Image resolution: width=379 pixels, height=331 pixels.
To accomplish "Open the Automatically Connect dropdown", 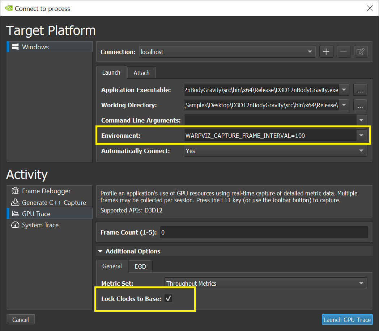I will click(x=361, y=151).
